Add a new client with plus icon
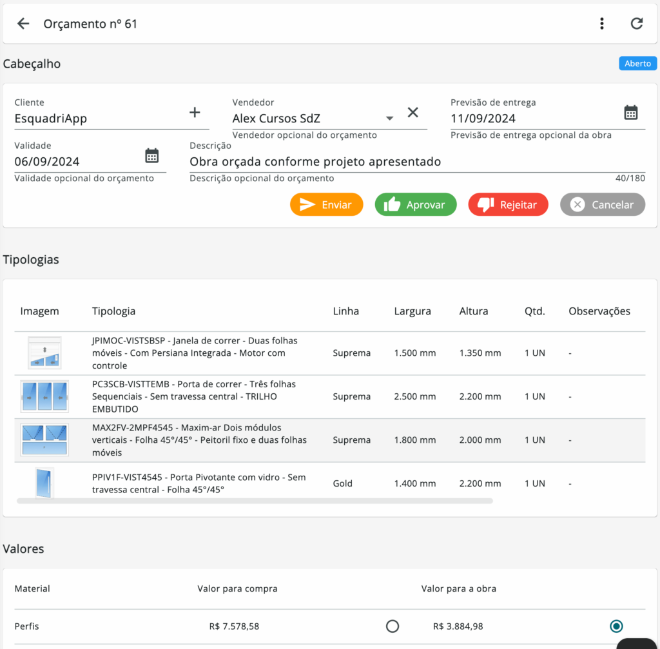The height and width of the screenshot is (649, 660). tap(195, 113)
